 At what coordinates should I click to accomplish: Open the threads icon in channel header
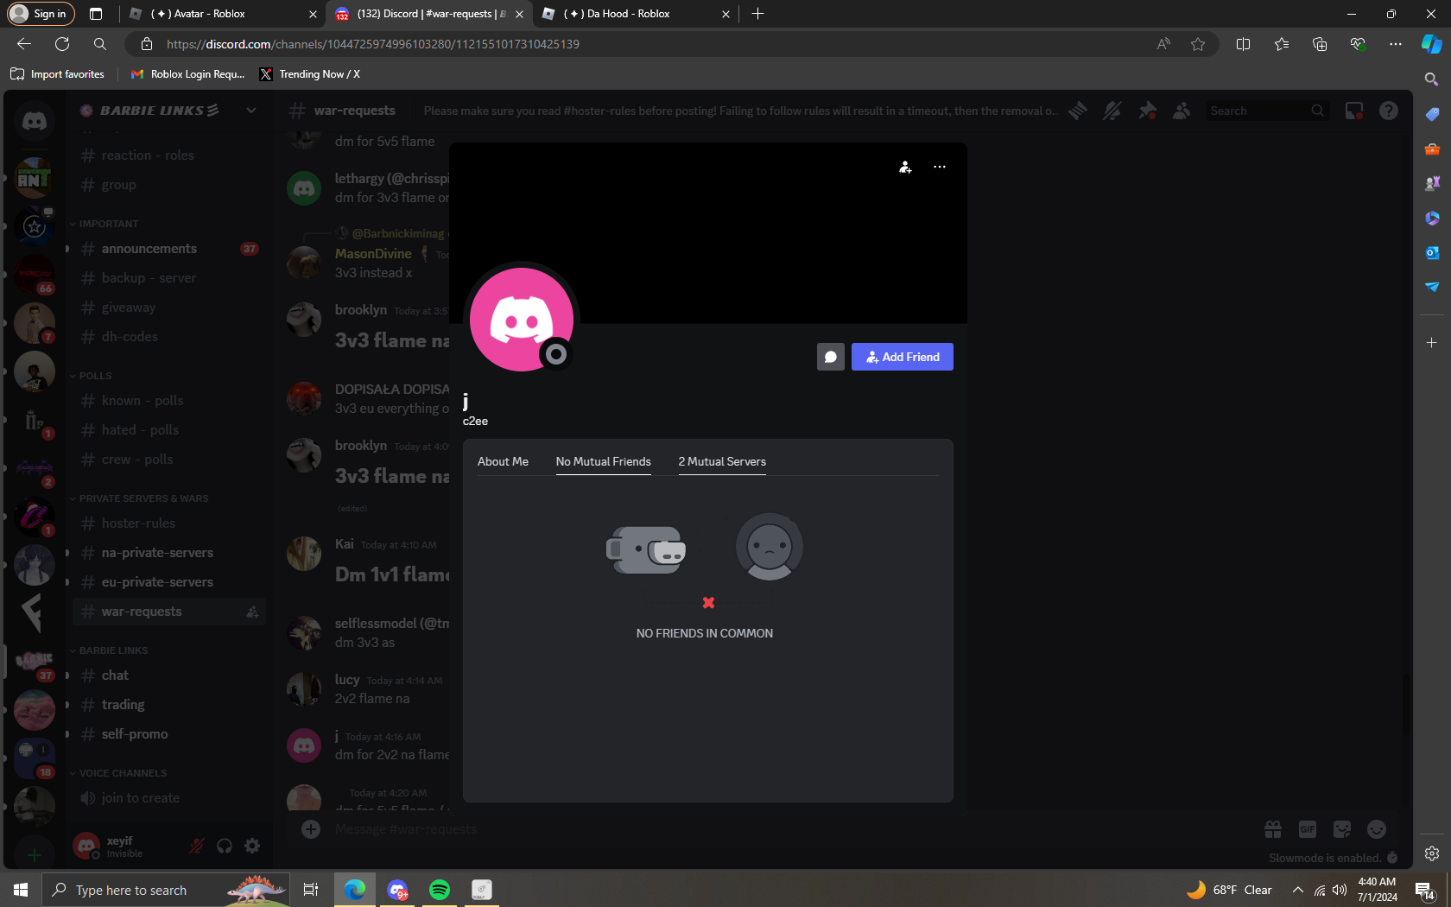[x=1078, y=111]
